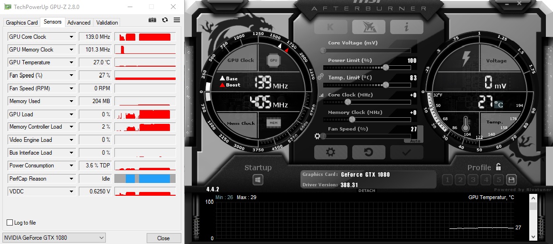
Task: Select profile slot 4
Action: pyautogui.click(x=486, y=180)
